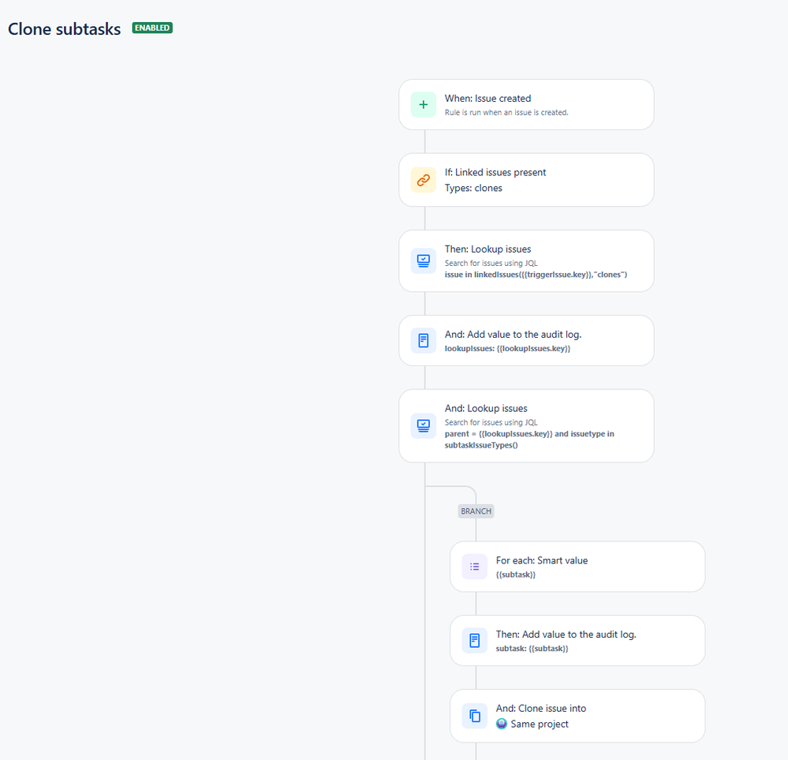788x760 pixels.
Task: Select the 'For each: Smart value' branch card
Action: click(577, 567)
